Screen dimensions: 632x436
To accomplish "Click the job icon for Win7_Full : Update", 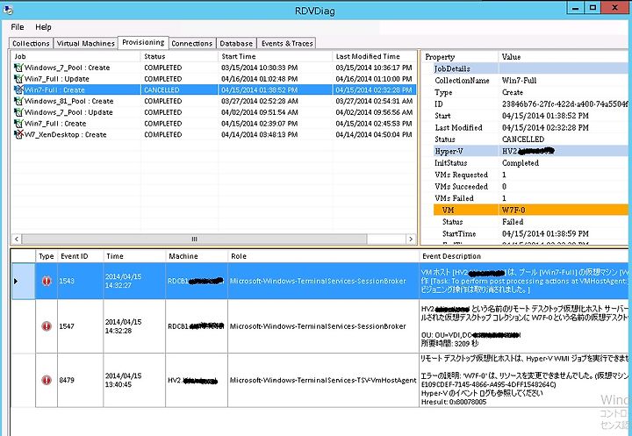I will click(x=18, y=79).
